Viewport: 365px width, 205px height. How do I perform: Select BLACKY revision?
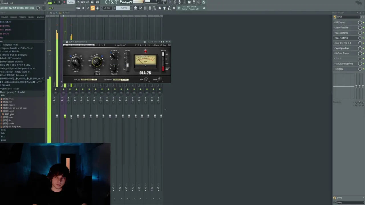click(x=125, y=79)
